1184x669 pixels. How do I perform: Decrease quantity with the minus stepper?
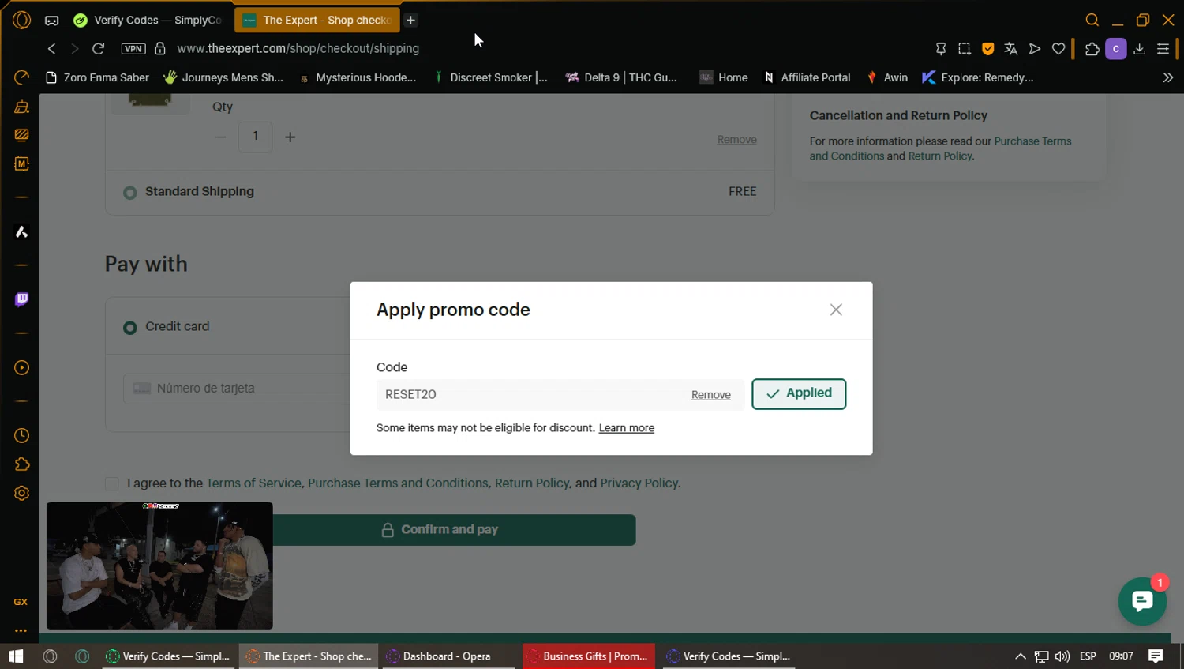[221, 137]
